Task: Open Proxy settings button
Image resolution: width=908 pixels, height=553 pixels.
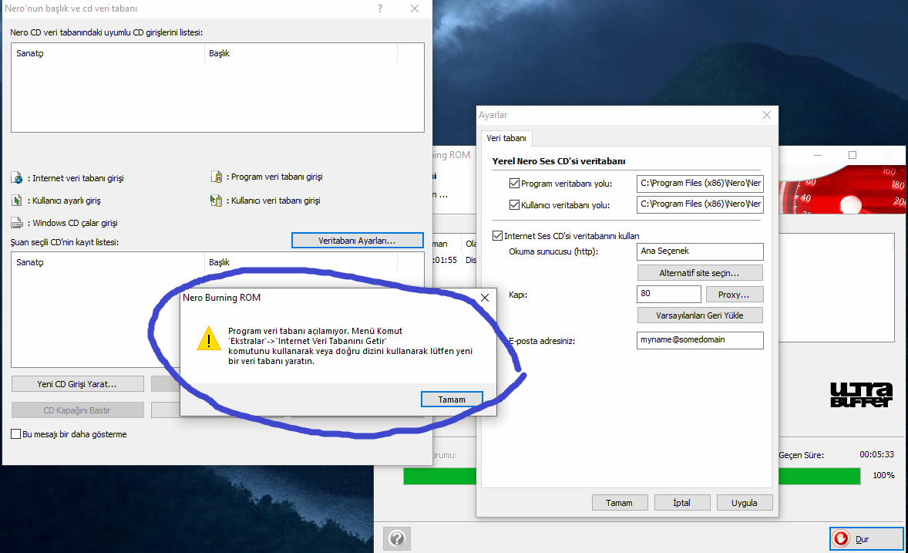Action: pos(735,295)
